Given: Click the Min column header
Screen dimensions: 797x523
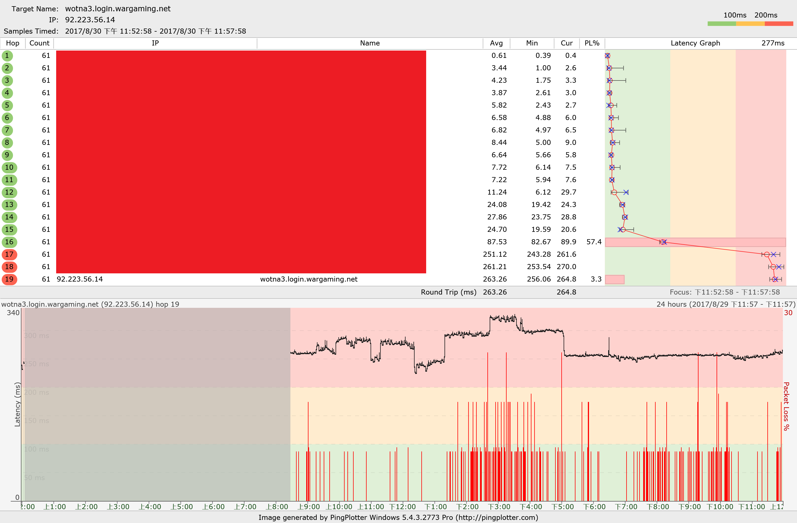Looking at the screenshot, I should 532,43.
